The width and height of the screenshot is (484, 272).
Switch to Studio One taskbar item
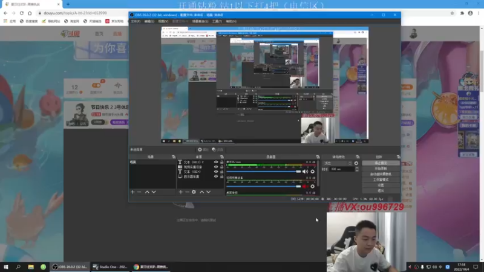point(110,267)
